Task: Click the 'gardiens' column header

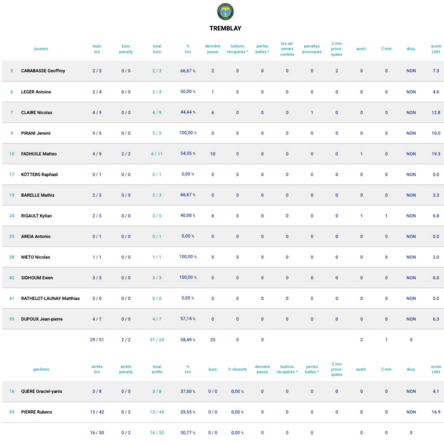Action: coord(41,369)
